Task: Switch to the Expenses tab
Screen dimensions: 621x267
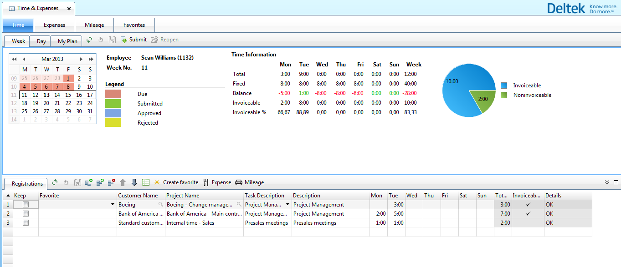Action: pyautogui.click(x=54, y=25)
